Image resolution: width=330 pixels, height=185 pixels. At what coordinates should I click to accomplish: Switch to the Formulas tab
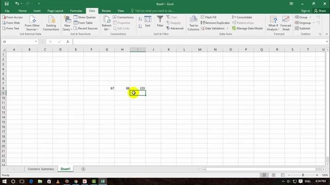(76, 11)
